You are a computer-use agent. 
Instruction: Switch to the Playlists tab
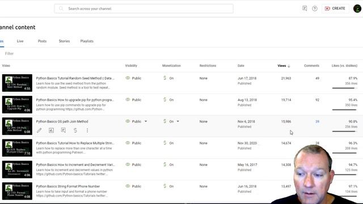(x=87, y=41)
